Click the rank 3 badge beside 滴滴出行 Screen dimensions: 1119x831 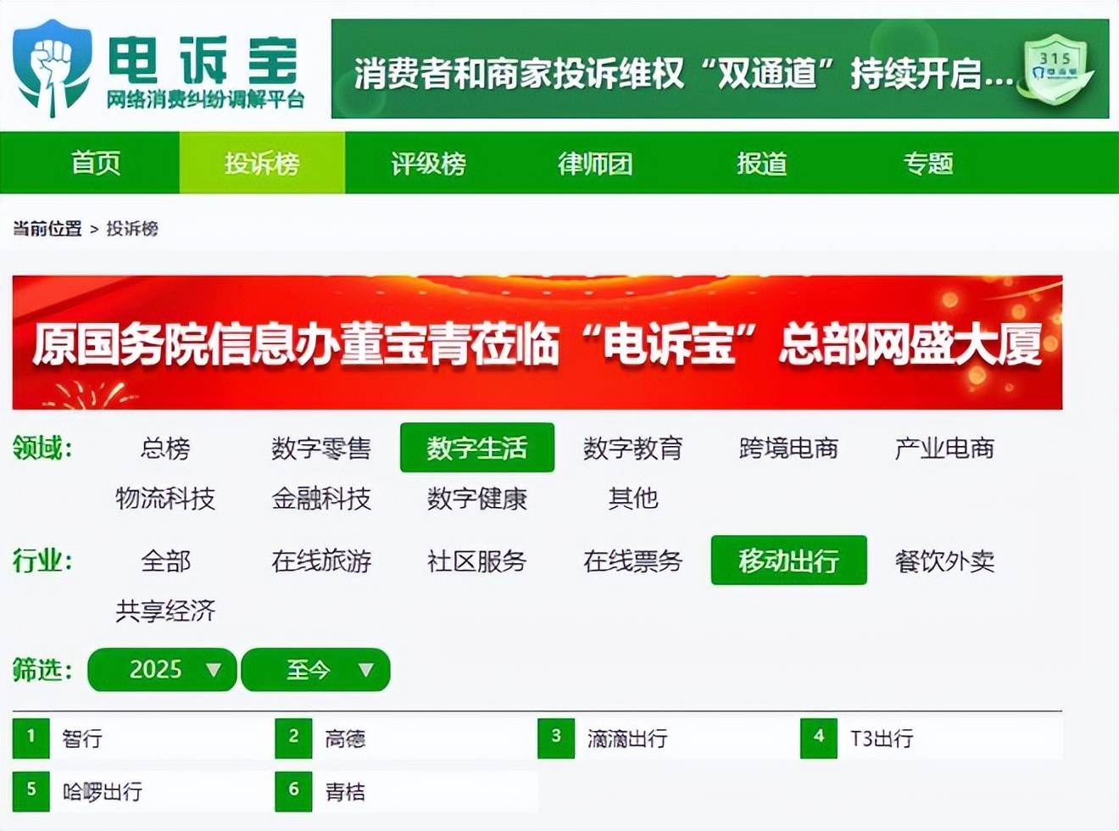point(556,738)
